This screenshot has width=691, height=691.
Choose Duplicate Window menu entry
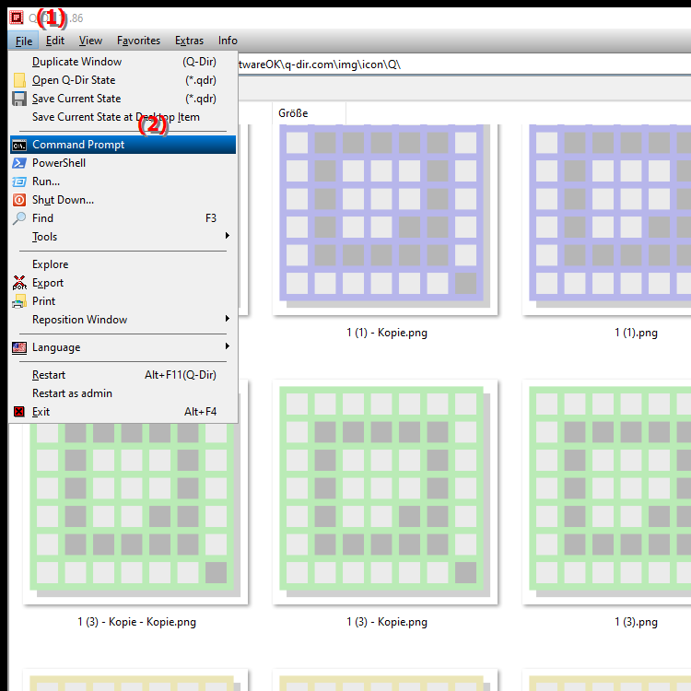123,62
